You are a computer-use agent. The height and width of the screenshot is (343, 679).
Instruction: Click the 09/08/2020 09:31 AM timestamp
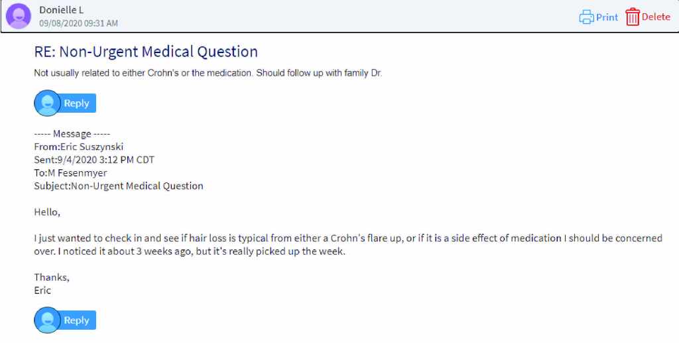click(78, 23)
